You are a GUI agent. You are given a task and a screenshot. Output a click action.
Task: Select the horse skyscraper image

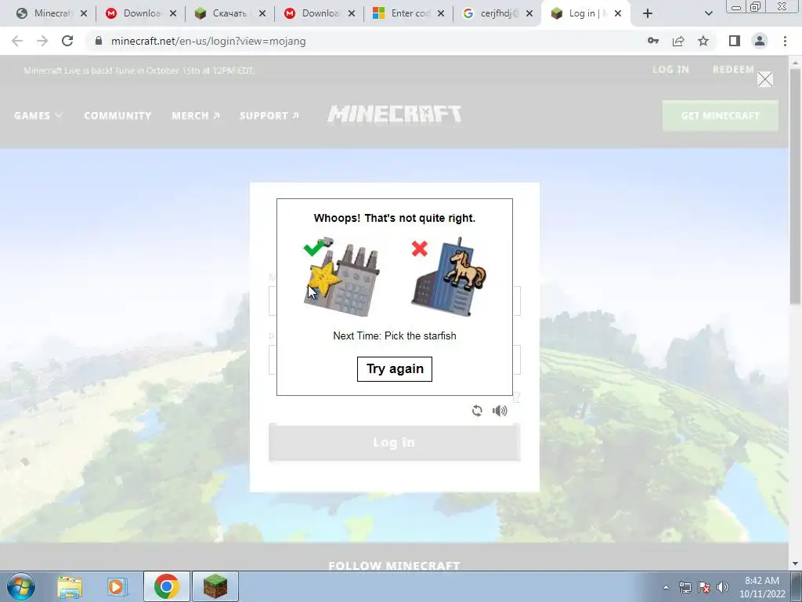(449, 277)
